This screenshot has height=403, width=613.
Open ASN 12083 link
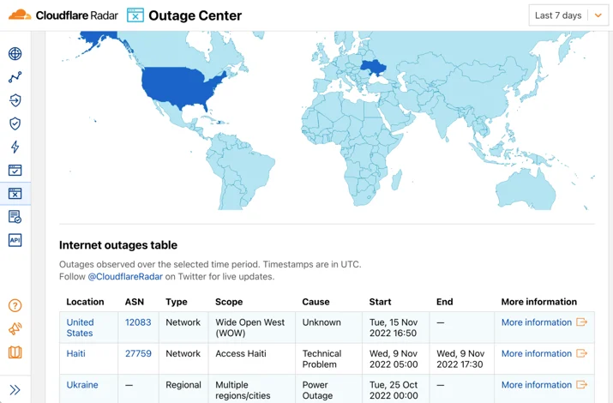138,322
